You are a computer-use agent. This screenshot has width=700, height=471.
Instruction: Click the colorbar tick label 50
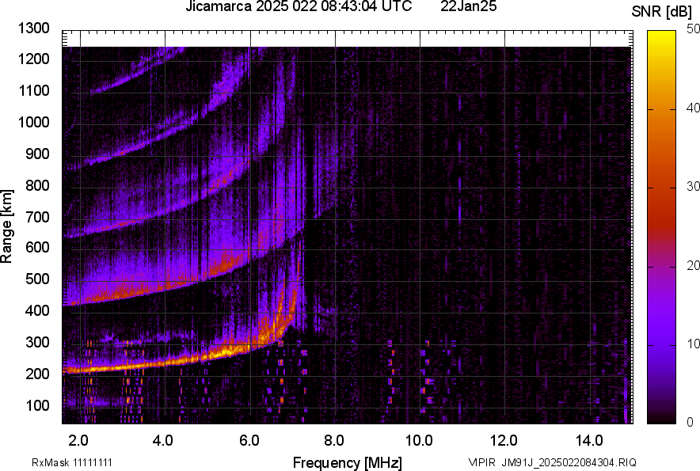694,30
